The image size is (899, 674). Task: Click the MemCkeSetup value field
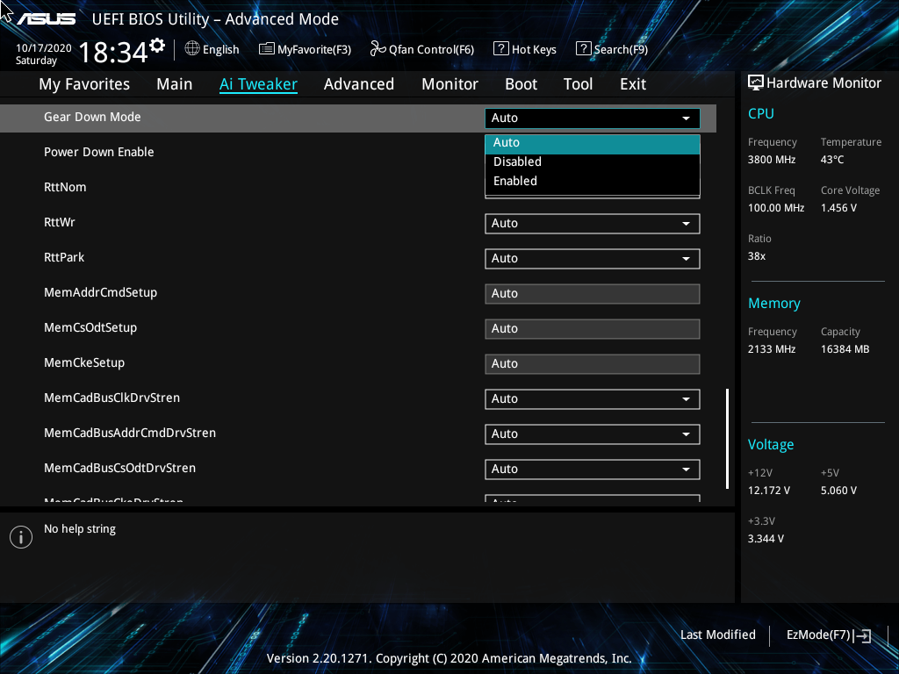(593, 364)
